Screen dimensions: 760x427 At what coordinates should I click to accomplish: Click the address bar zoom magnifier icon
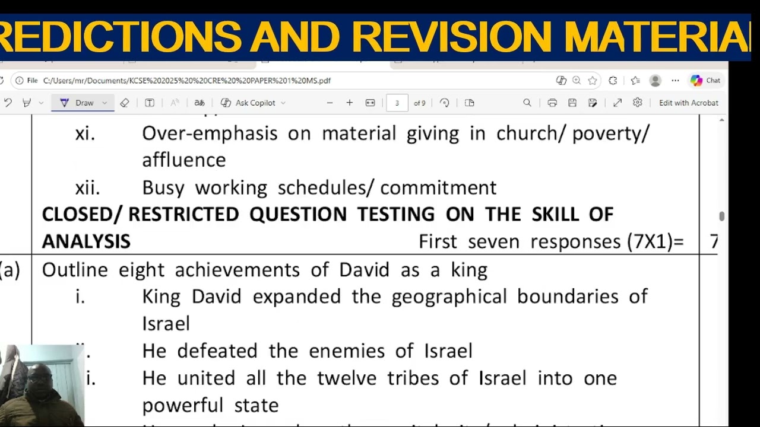point(577,81)
